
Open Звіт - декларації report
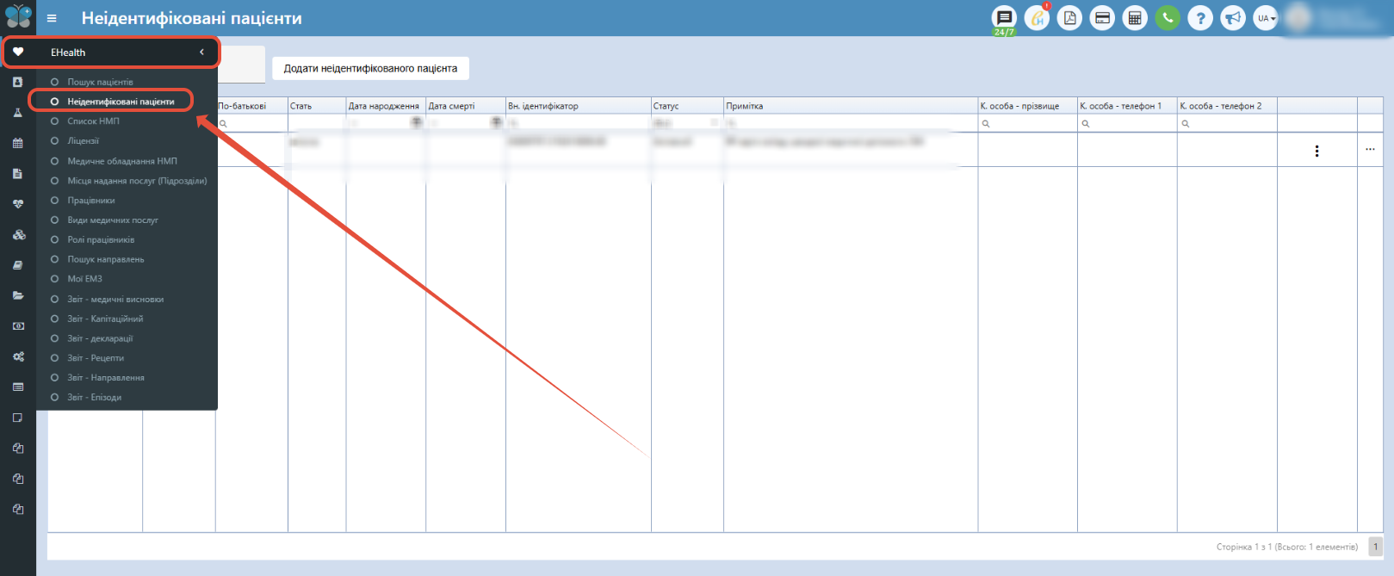[x=100, y=338]
